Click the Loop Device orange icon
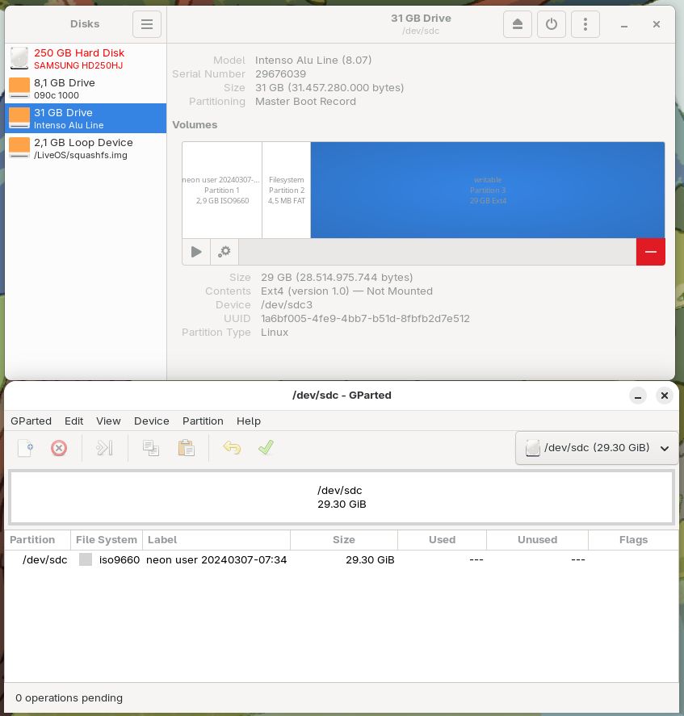Viewport: 684px width, 716px height. [19, 148]
